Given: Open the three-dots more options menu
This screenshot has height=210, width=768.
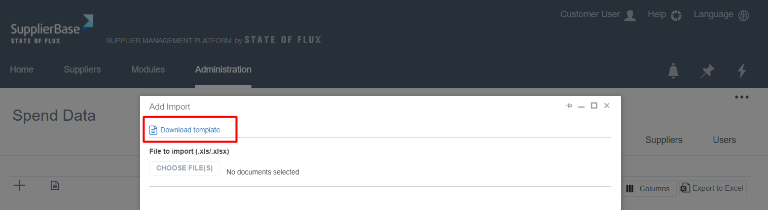Looking at the screenshot, I should tap(742, 97).
